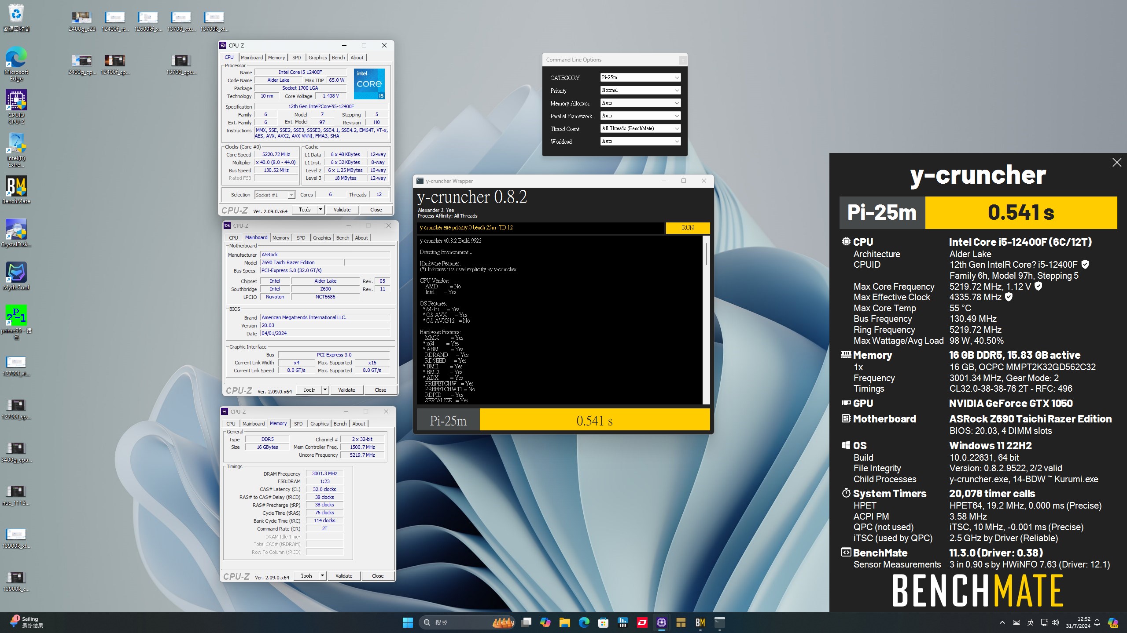Launch the prime95 desktop shortcut
Image resolution: width=1127 pixels, height=633 pixels.
[x=16, y=322]
